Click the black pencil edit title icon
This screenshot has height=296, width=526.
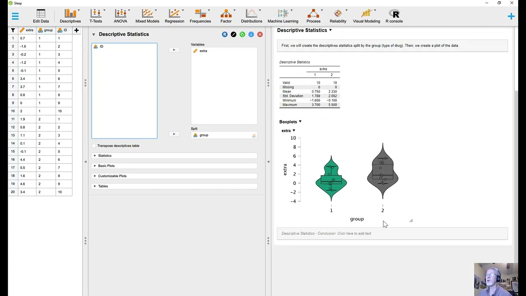click(x=233, y=35)
